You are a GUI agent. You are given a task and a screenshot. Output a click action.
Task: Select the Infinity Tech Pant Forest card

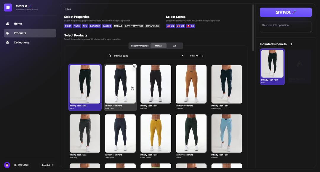point(191,136)
